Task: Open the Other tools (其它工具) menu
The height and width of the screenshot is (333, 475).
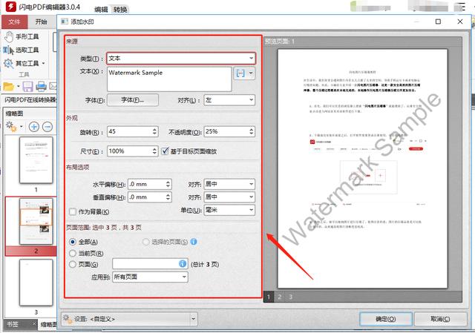Action: click(24, 63)
